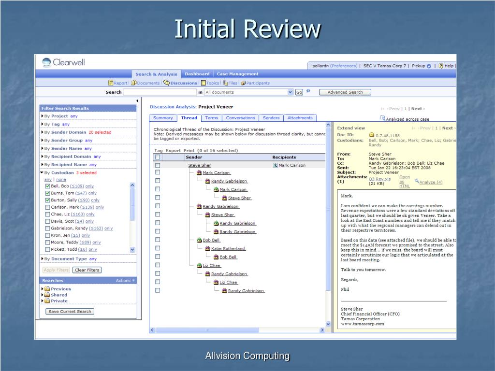This screenshot has height=371, width=495.
Task: Uncheck the Burns, Tom custodian checkbox
Action: pyautogui.click(x=48, y=193)
